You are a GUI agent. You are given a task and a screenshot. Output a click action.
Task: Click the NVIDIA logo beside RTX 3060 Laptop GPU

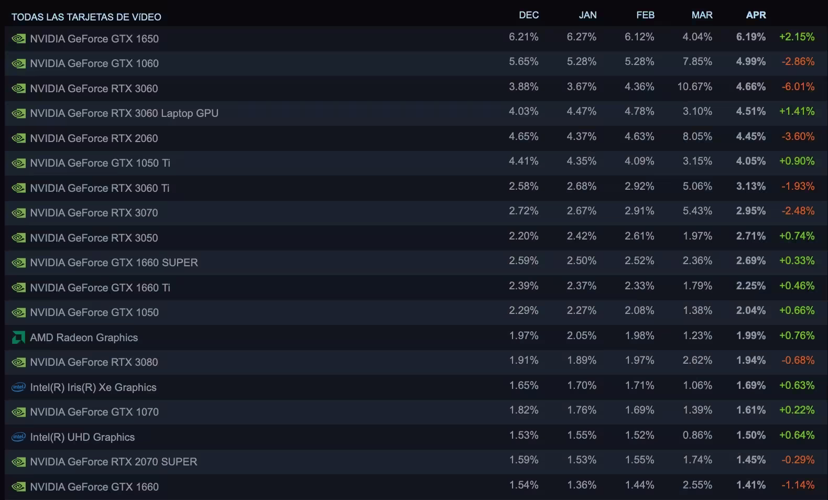point(18,113)
